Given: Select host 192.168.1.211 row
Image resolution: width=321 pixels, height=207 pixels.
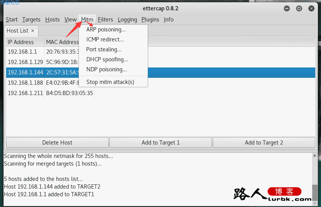Looking at the screenshot, I should click(x=160, y=93).
